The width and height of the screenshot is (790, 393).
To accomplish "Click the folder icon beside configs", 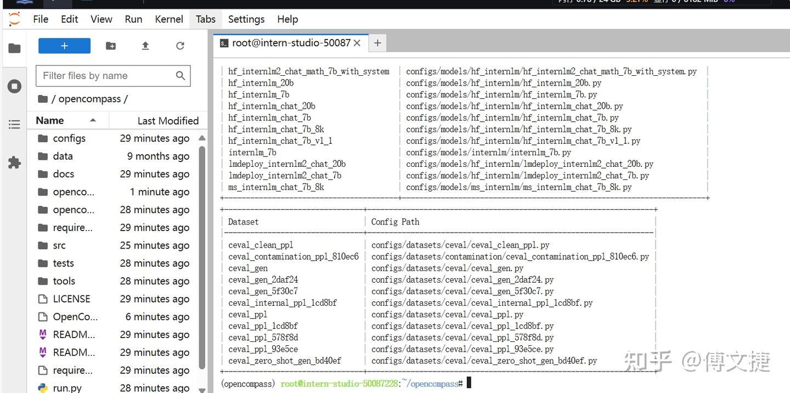I will point(43,138).
